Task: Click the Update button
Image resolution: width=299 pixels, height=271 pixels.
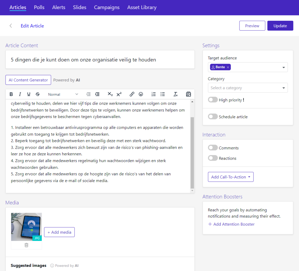Action: (280, 26)
